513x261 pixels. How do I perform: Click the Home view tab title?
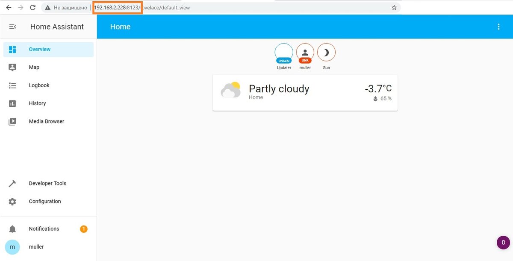pyautogui.click(x=120, y=26)
